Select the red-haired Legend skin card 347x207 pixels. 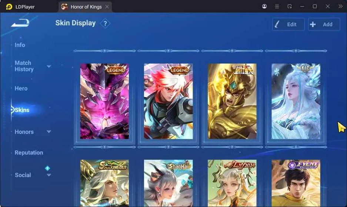point(168,101)
